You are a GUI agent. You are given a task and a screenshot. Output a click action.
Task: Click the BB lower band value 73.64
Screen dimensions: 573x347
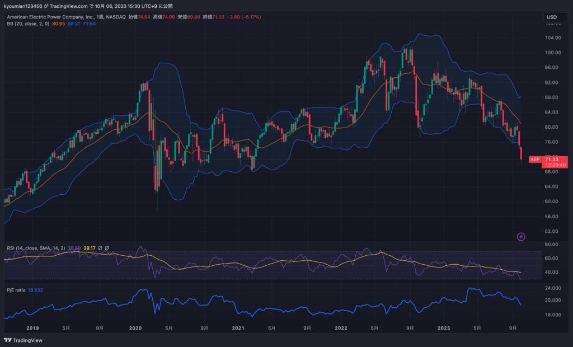89,24
